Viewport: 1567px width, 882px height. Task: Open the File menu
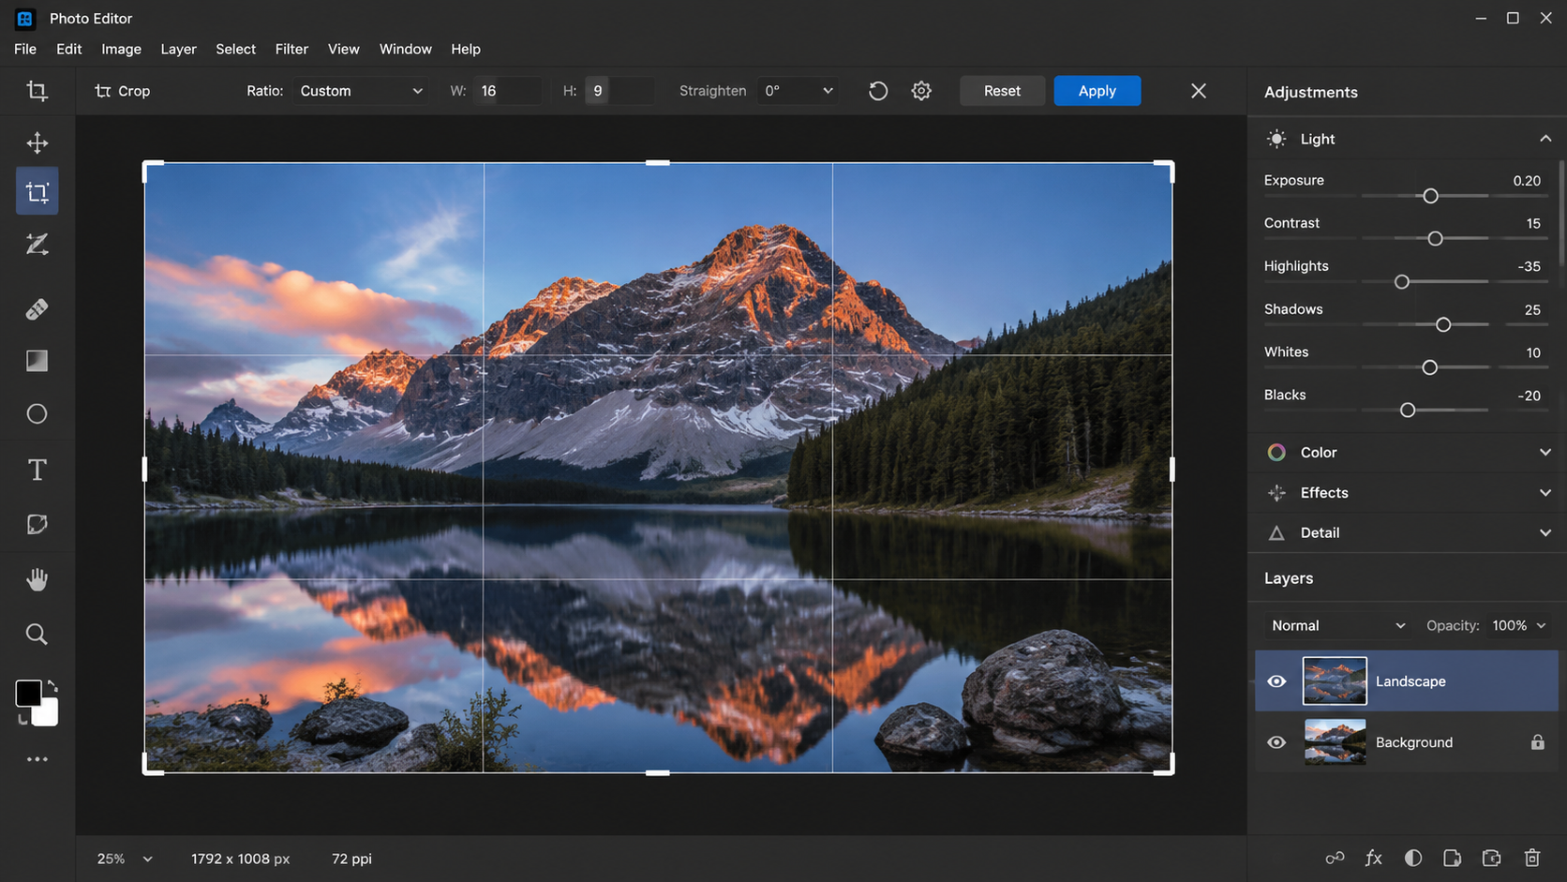[25, 49]
